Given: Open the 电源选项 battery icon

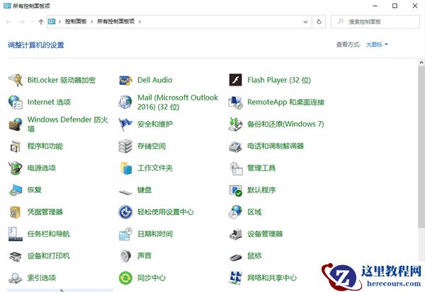Looking at the screenshot, I should click(x=16, y=168).
